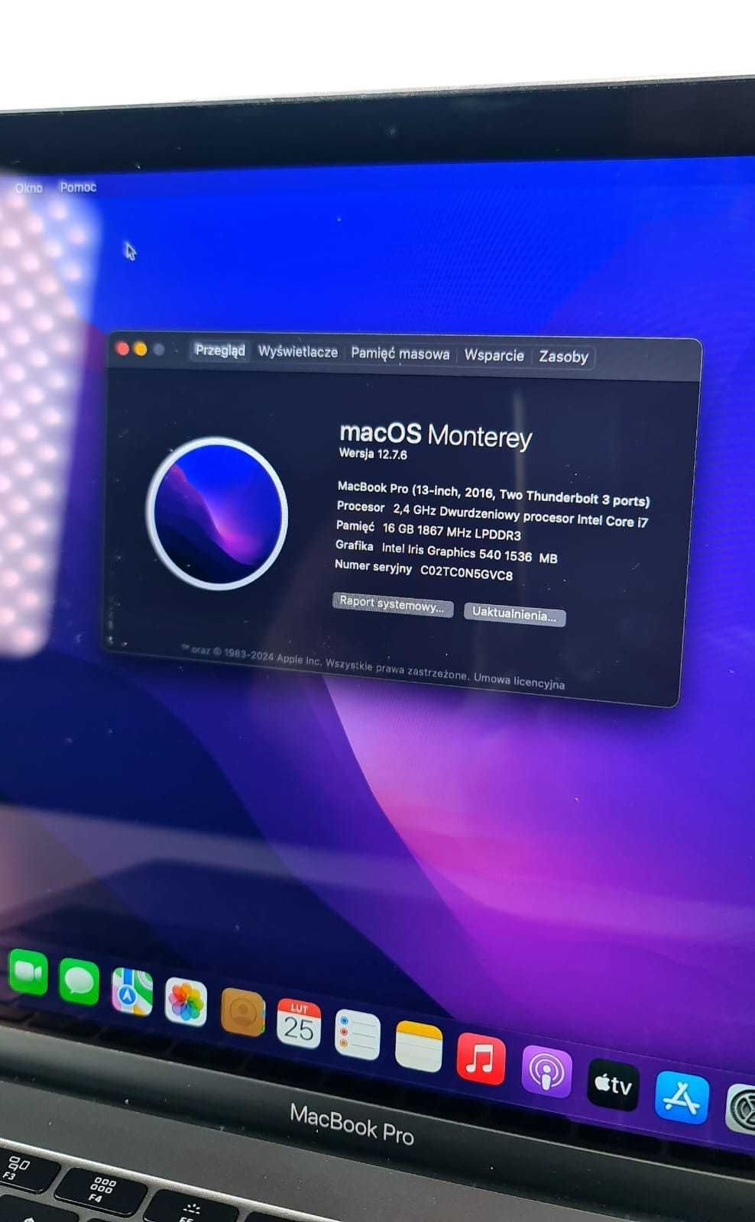Click the Procesor 2,4 GHz Intel Core i7 line
This screenshot has width=755, height=1222.
492,515
